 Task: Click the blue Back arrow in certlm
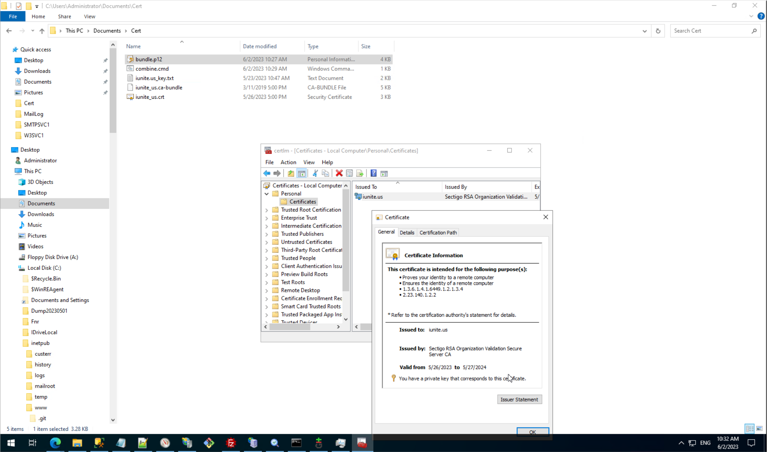tap(267, 174)
